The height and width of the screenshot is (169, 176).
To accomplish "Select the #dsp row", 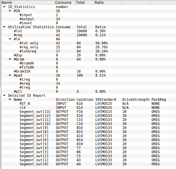I will [x=89, y=55].
